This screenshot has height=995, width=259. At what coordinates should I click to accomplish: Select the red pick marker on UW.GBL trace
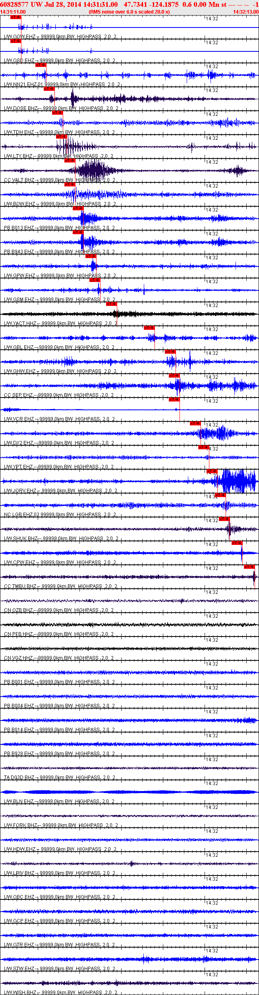pyautogui.click(x=149, y=328)
